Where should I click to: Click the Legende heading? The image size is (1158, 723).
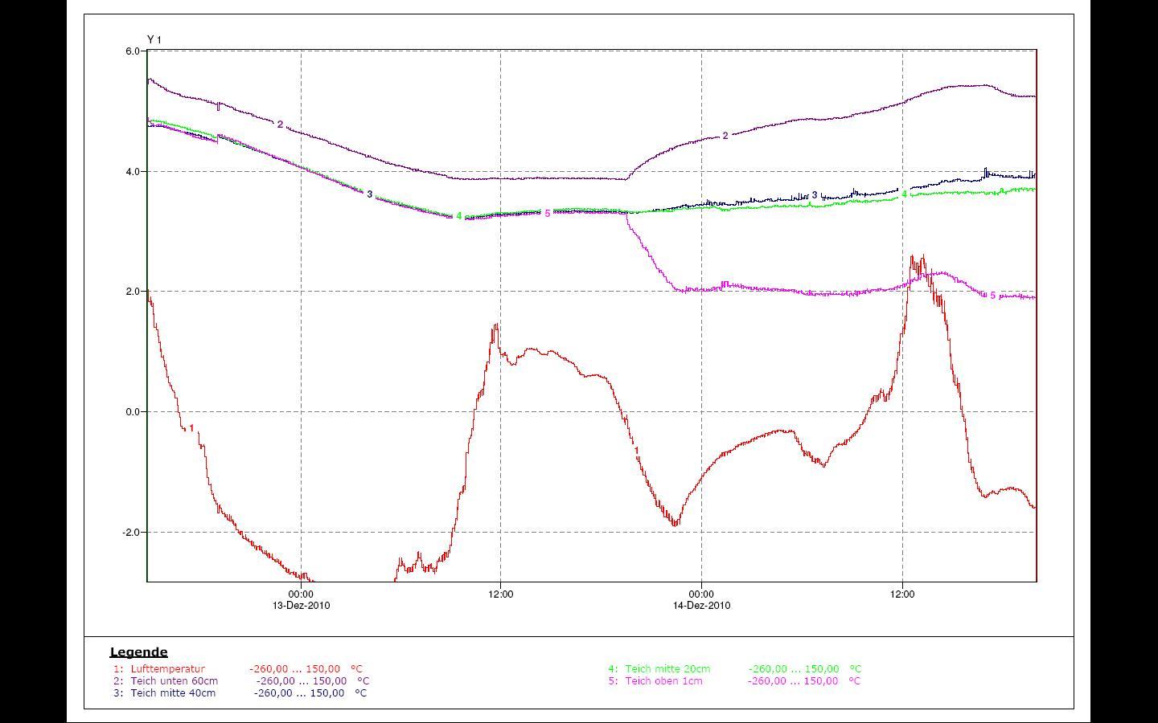pos(138,652)
